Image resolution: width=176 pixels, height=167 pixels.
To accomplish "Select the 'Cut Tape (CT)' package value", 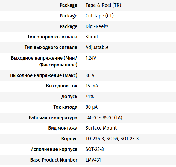I will 99,16.
